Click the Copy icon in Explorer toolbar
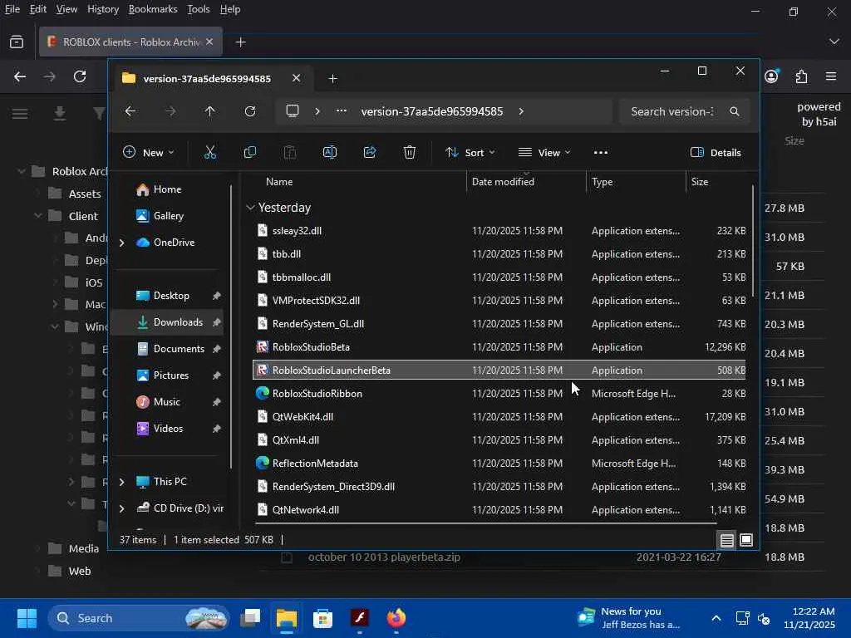 (x=250, y=153)
